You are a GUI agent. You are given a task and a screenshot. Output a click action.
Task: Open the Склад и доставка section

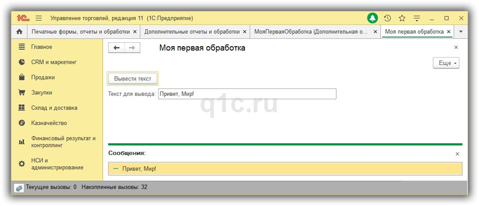[x=54, y=108]
